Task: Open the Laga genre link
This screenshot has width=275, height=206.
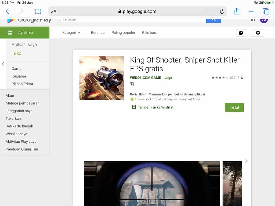Action: (x=168, y=78)
